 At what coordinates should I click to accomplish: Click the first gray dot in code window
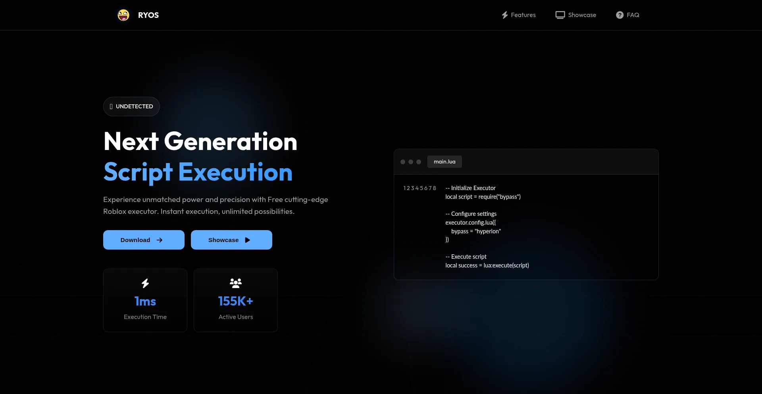click(403, 162)
